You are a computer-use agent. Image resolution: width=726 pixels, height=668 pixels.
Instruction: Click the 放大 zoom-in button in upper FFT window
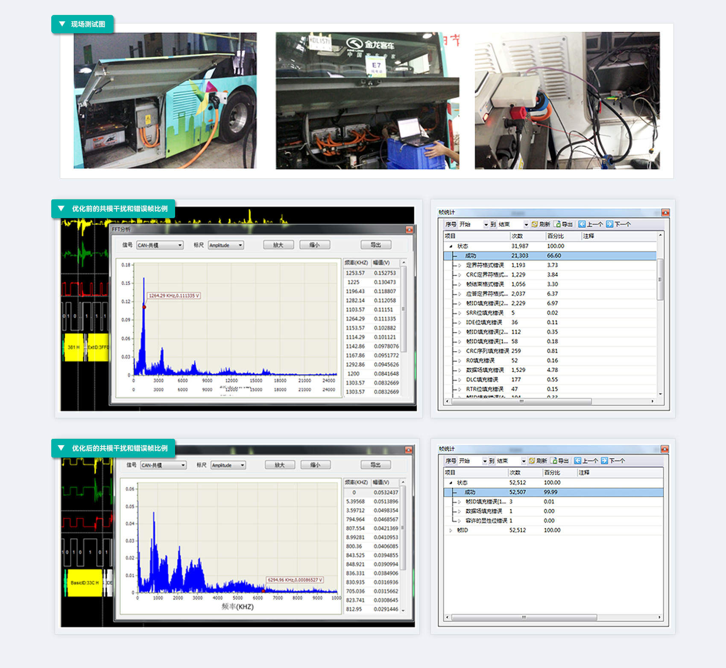pyautogui.click(x=278, y=245)
